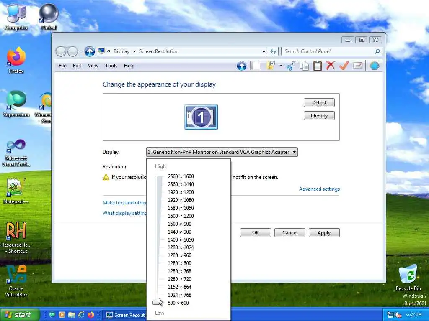Open the Help menu

(129, 66)
